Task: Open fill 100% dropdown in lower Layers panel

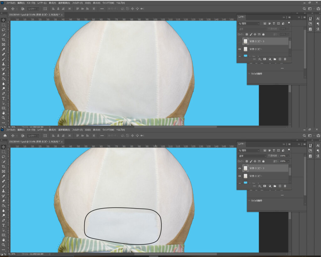Action: pos(288,161)
